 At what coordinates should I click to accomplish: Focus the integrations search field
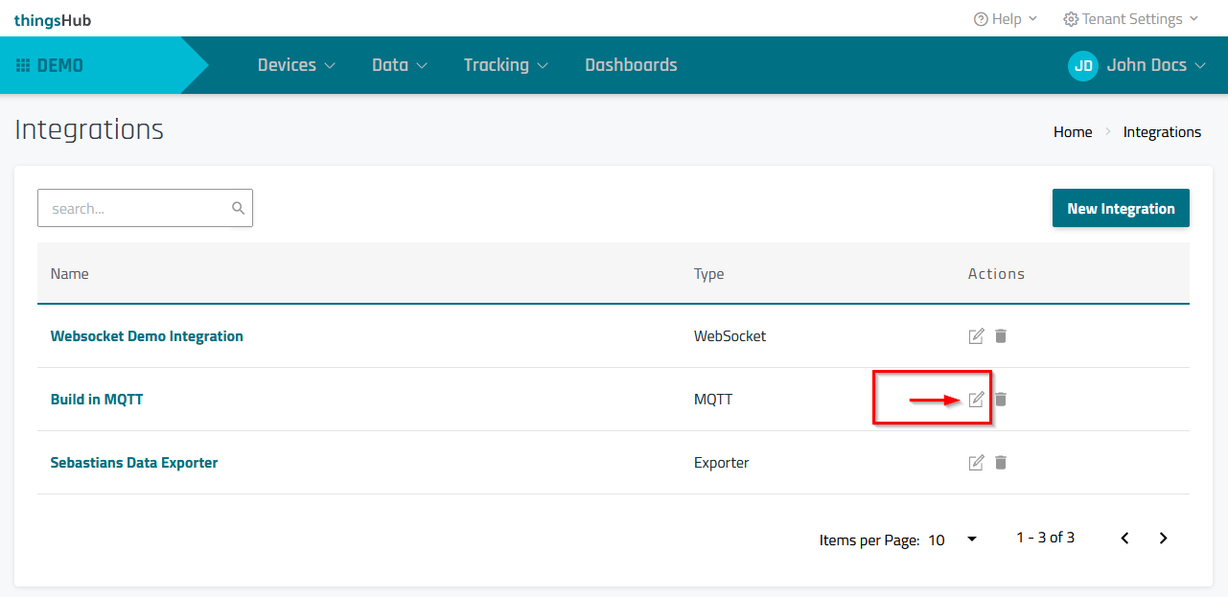point(134,208)
